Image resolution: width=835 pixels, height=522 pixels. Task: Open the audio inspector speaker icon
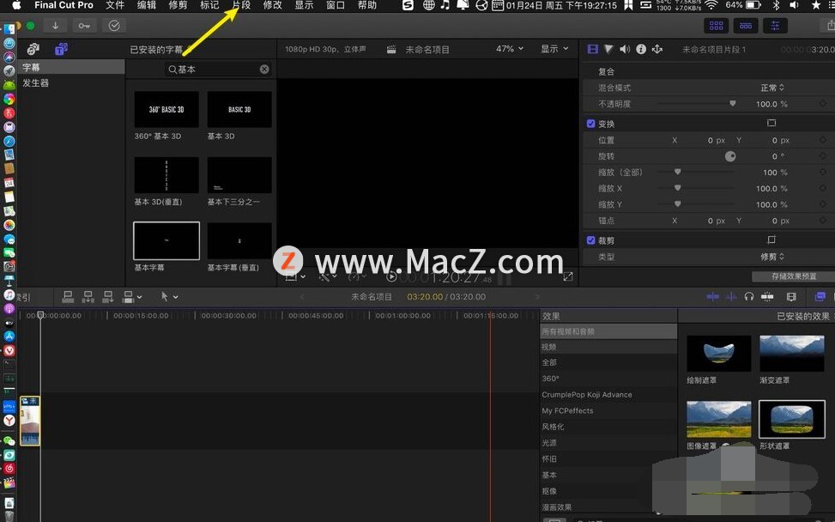click(625, 49)
